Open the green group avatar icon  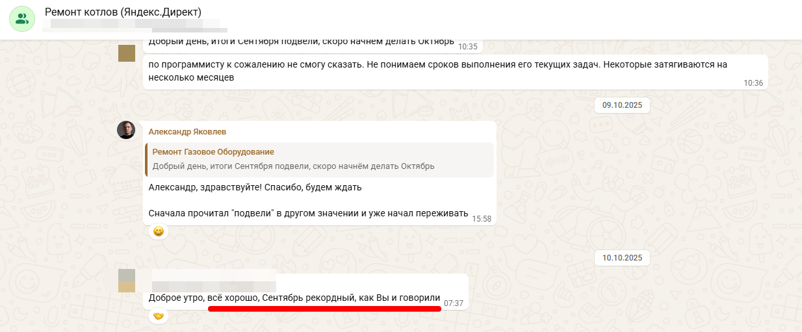coord(22,18)
